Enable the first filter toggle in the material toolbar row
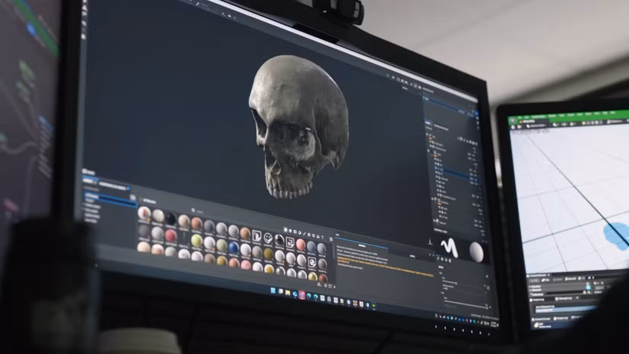Viewport: 629px width, 354px height. (286, 229)
